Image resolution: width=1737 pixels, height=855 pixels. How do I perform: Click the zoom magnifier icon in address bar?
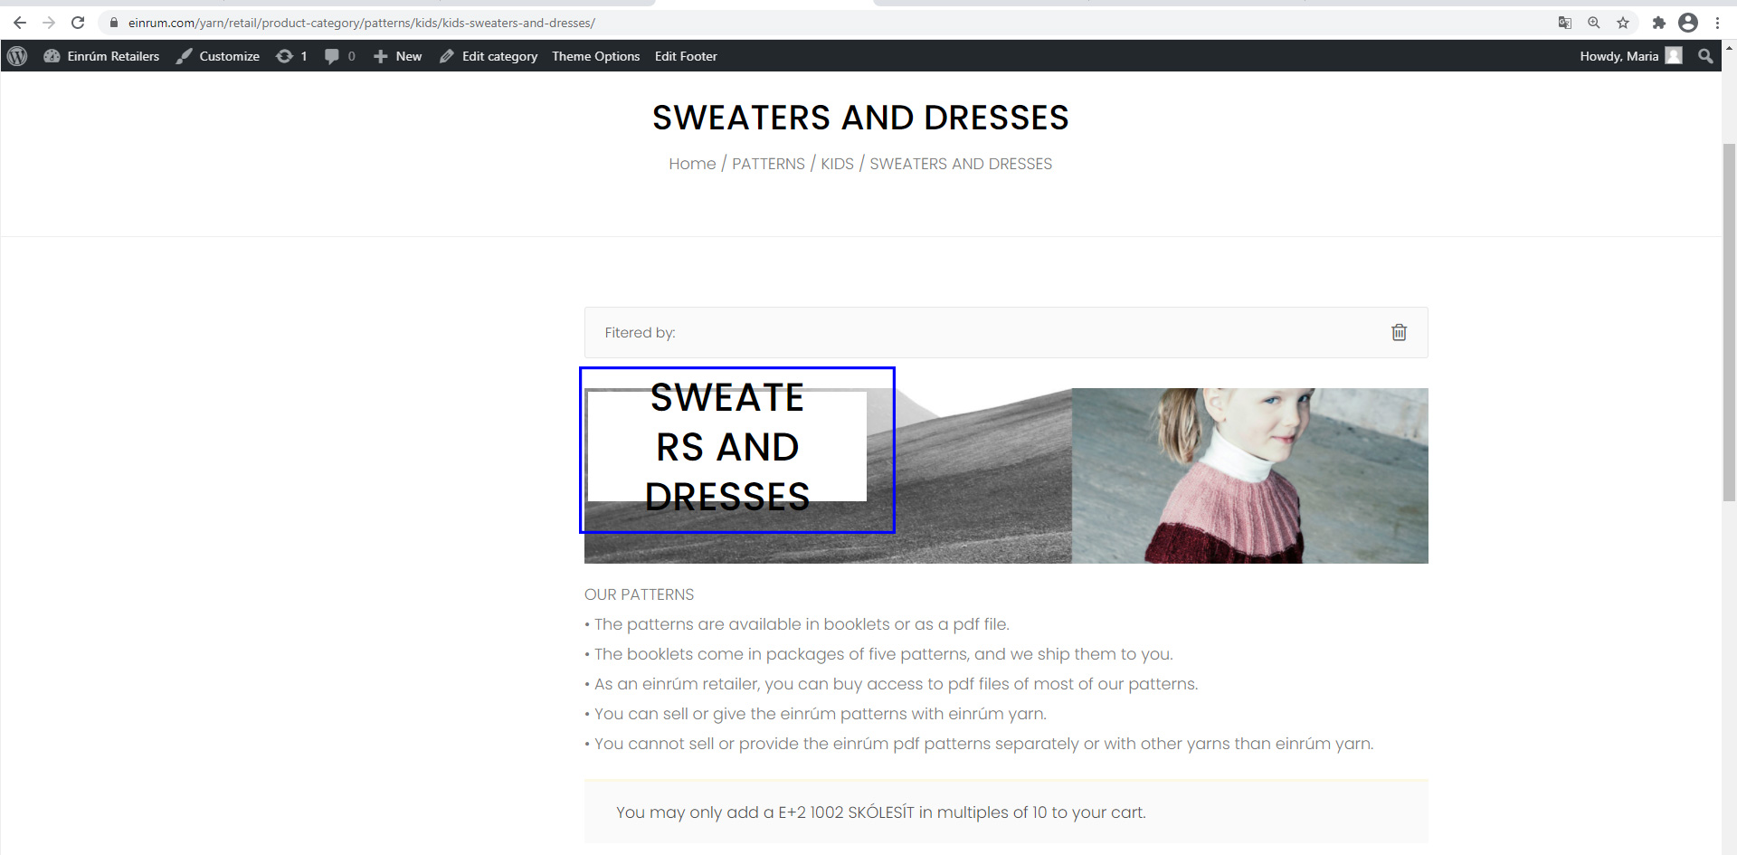[x=1594, y=23]
